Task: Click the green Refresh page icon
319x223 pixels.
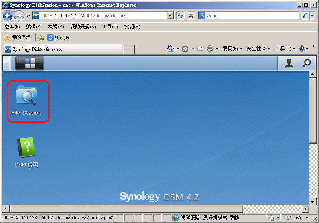Action: (181, 16)
